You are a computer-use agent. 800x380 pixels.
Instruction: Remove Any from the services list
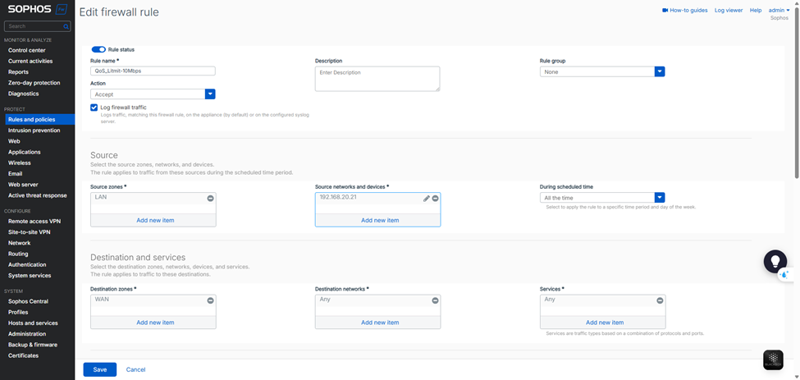tap(660, 300)
